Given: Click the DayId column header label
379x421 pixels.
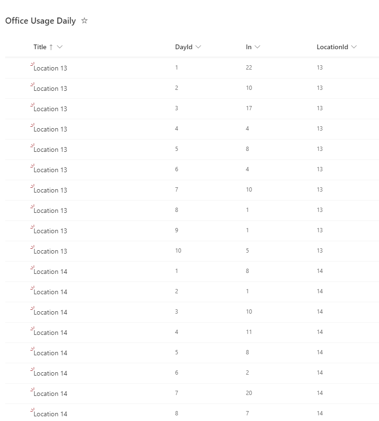Looking at the screenshot, I should coord(184,47).
